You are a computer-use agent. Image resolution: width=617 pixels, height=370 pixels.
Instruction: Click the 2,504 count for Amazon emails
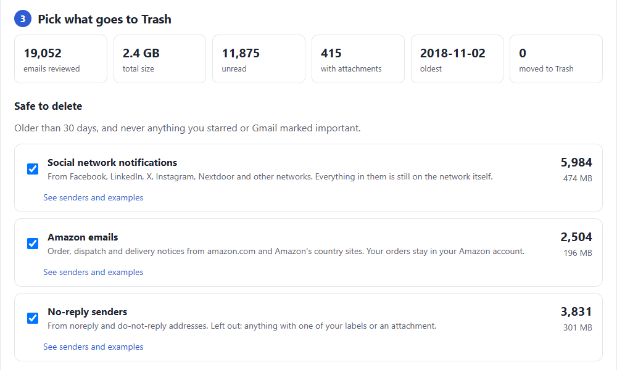click(576, 237)
